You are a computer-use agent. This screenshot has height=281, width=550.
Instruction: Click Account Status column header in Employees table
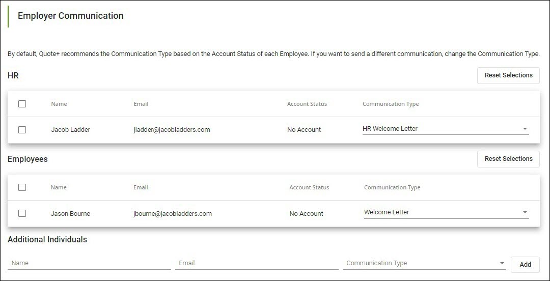click(x=309, y=187)
